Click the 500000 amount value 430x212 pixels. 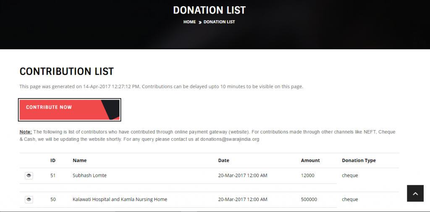click(309, 199)
